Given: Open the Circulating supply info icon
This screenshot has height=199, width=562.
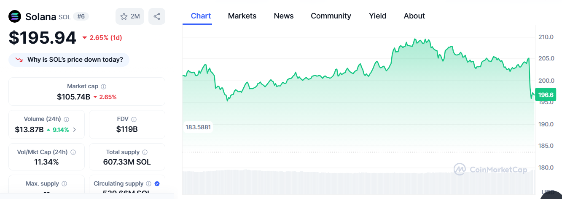Looking at the screenshot, I should 148,184.
